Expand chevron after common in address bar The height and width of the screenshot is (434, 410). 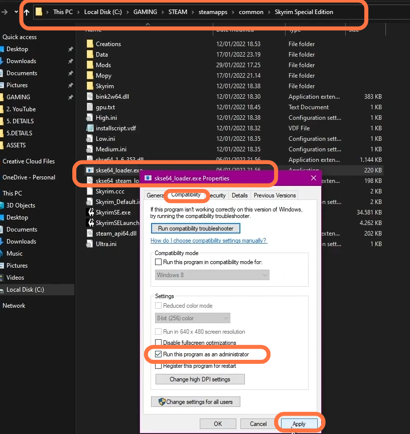pos(269,12)
